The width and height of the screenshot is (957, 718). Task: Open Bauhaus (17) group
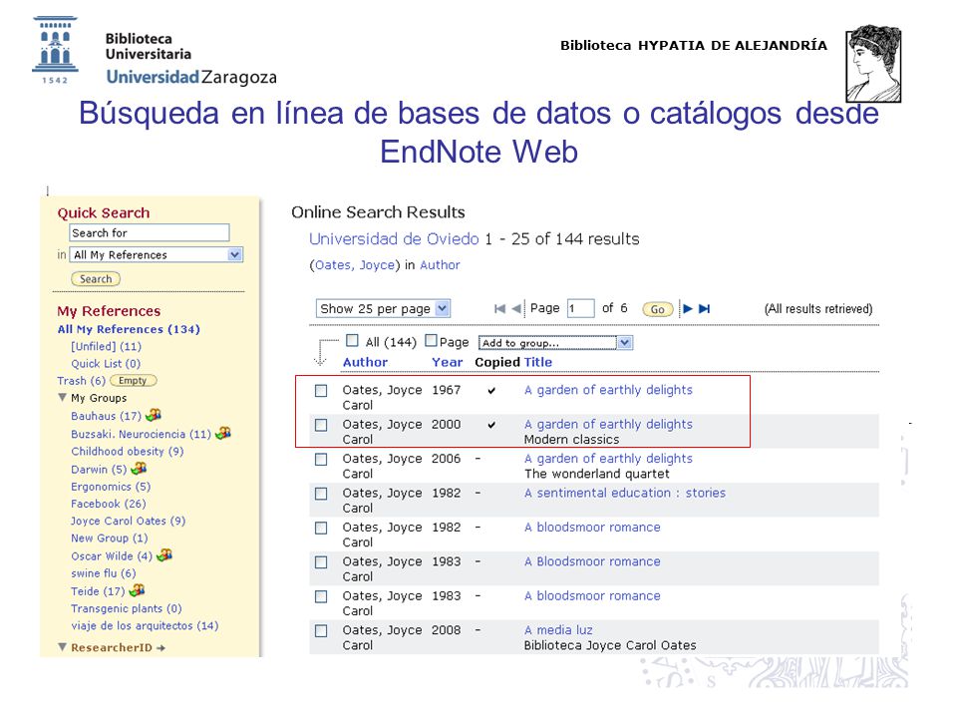coord(107,416)
